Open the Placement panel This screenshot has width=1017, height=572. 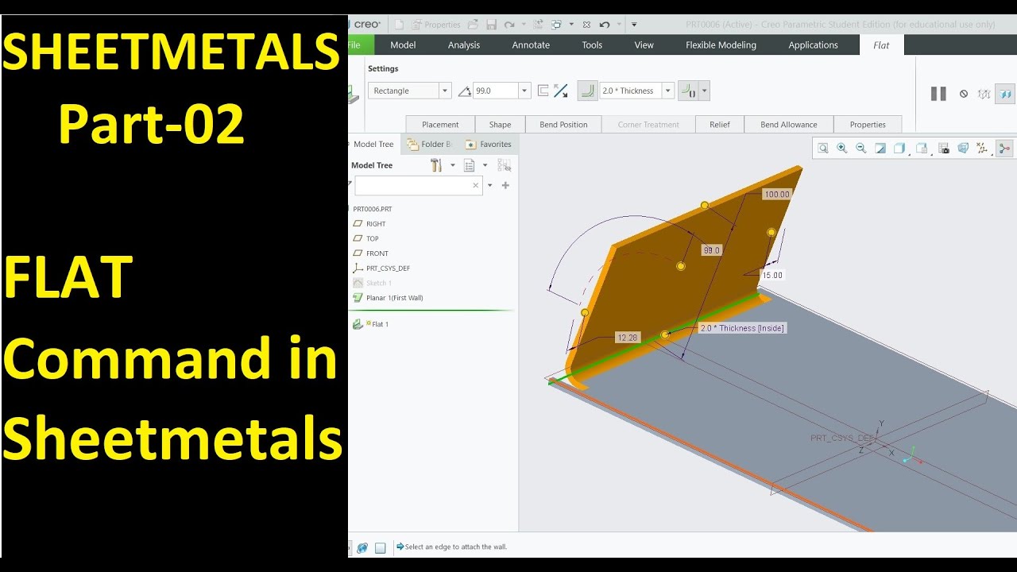pos(440,125)
